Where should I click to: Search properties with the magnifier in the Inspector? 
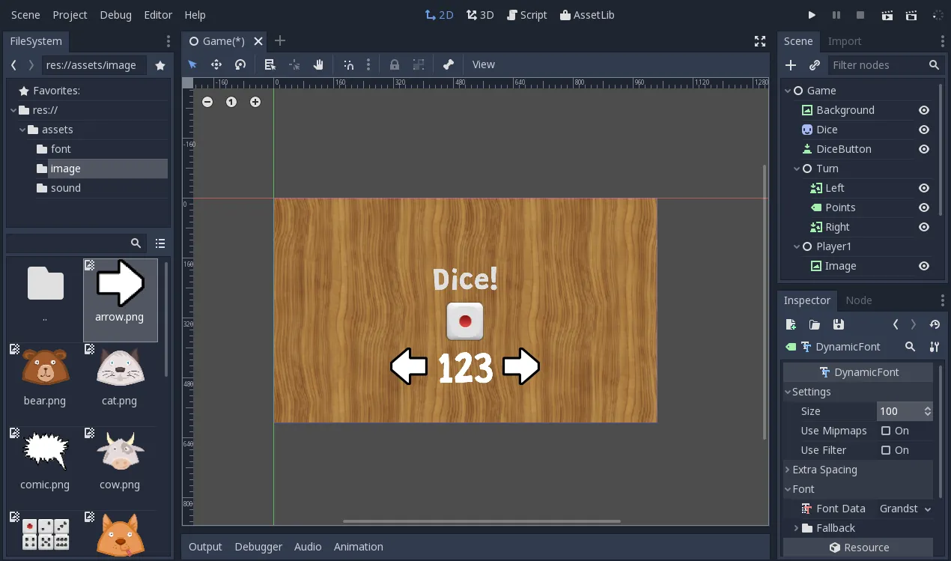[910, 347]
